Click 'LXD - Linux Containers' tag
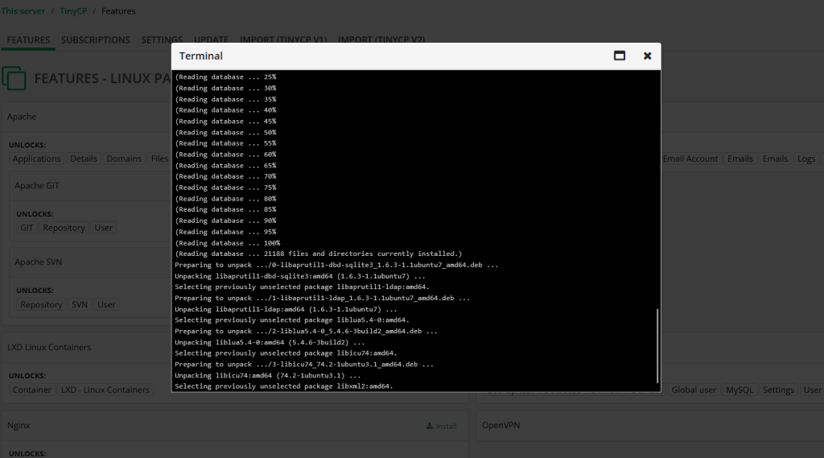 [105, 390]
